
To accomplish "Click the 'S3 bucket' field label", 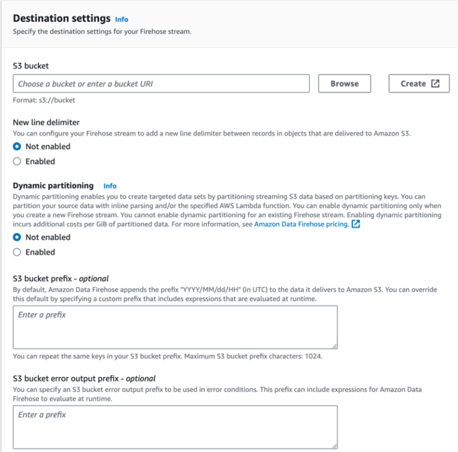I will (x=30, y=67).
